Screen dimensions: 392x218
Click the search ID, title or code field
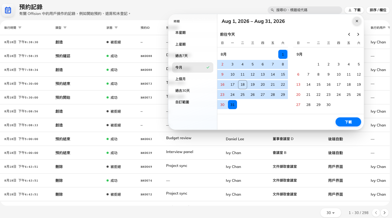click(305, 10)
